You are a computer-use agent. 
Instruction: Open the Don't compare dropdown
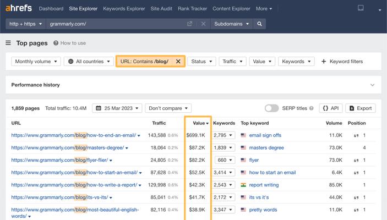pyautogui.click(x=168, y=108)
